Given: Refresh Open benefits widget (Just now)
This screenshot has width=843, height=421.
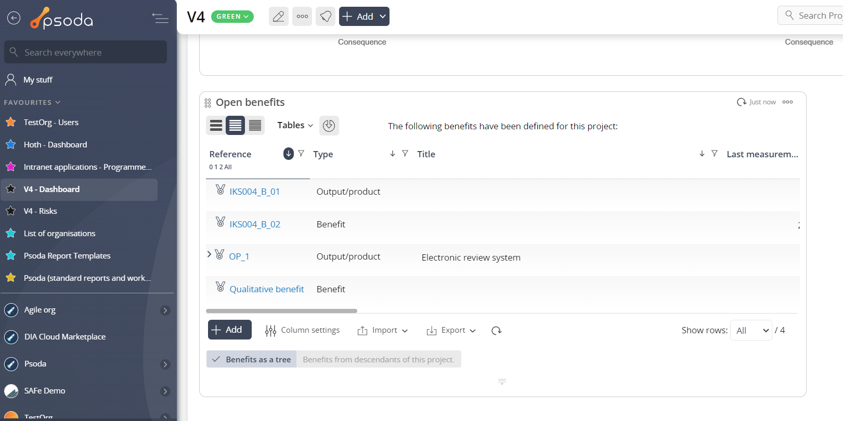Looking at the screenshot, I should pyautogui.click(x=756, y=102).
